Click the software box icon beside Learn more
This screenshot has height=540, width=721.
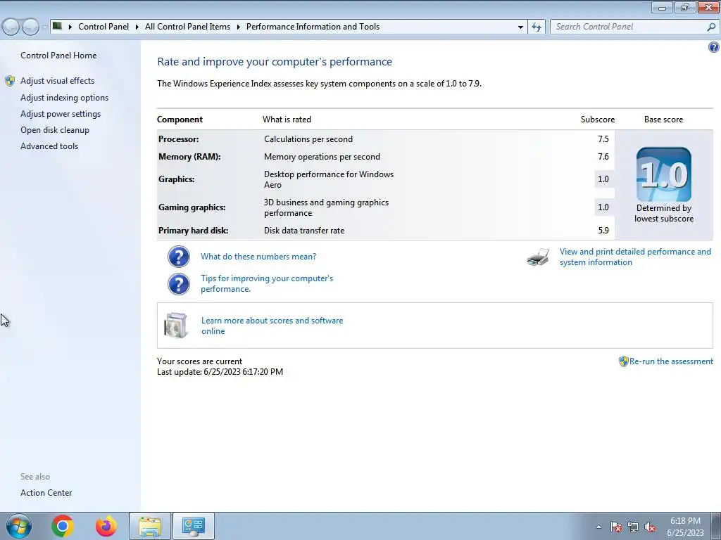click(x=175, y=325)
